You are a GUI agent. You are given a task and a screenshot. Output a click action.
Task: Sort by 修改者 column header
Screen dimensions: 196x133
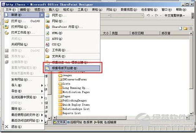[x=175, y=33]
